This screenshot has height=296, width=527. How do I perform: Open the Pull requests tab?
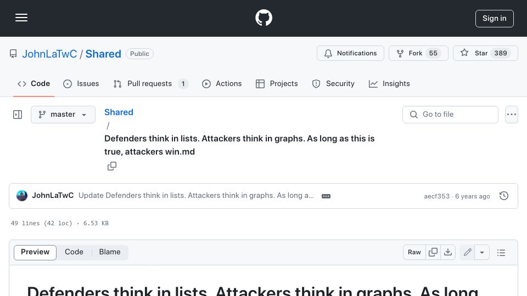(x=150, y=83)
